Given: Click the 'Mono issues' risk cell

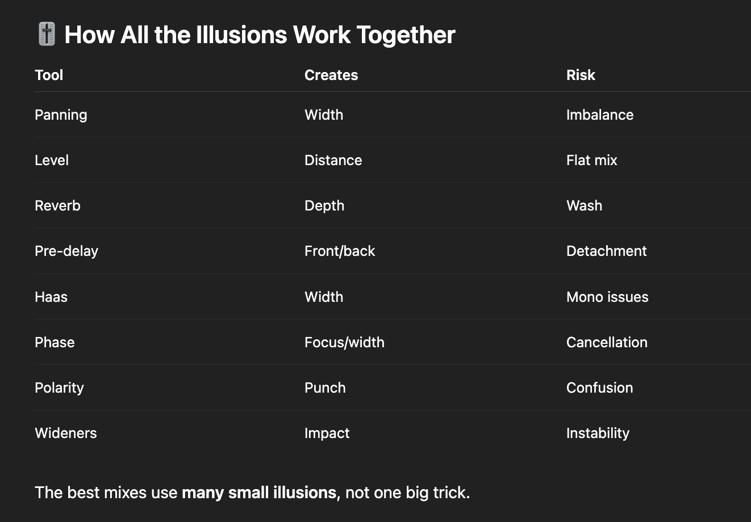Looking at the screenshot, I should pyautogui.click(x=607, y=297).
